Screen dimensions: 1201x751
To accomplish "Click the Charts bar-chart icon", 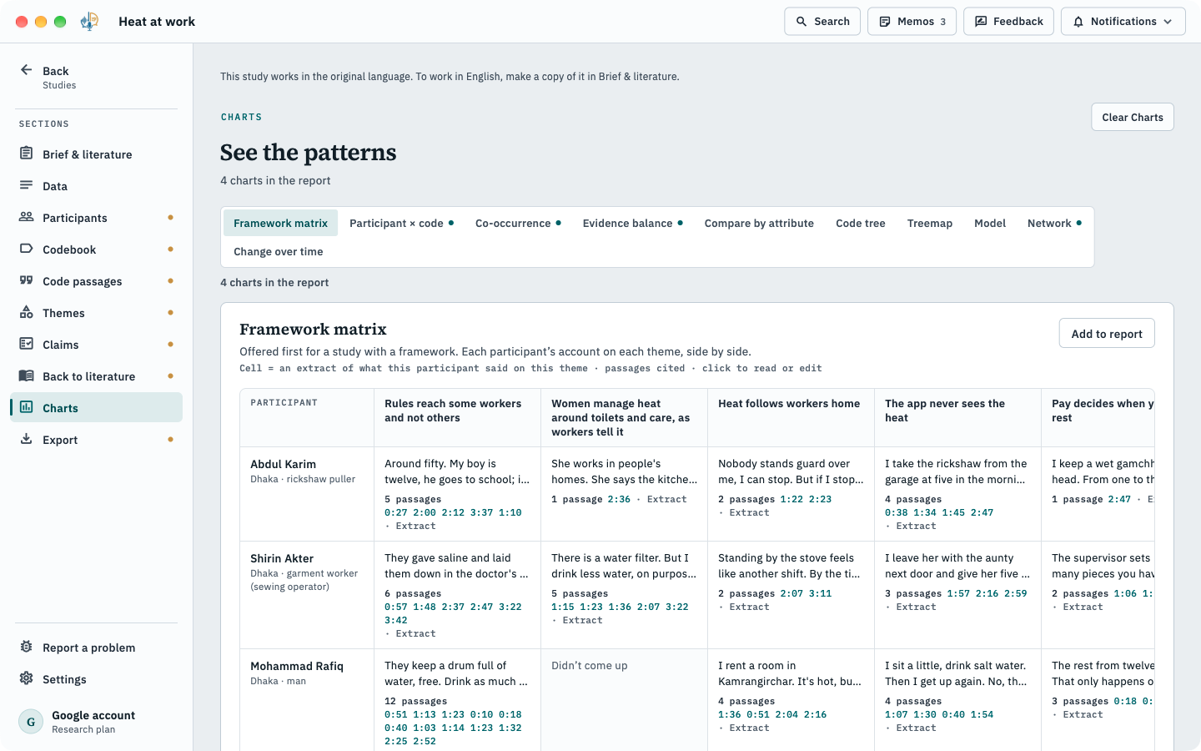I will pos(26,407).
